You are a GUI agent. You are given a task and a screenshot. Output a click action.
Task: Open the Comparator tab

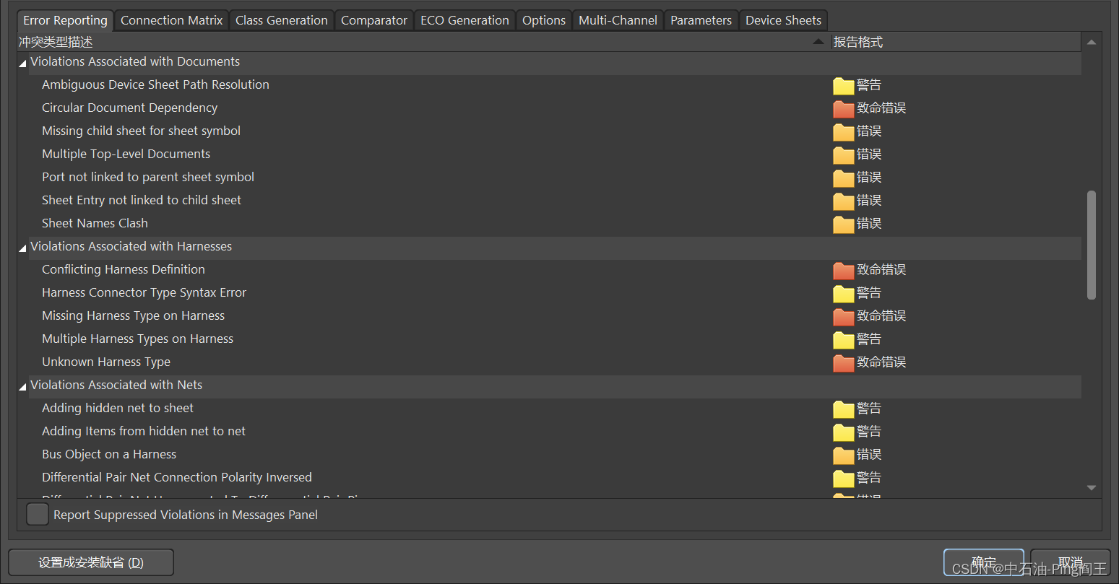374,20
